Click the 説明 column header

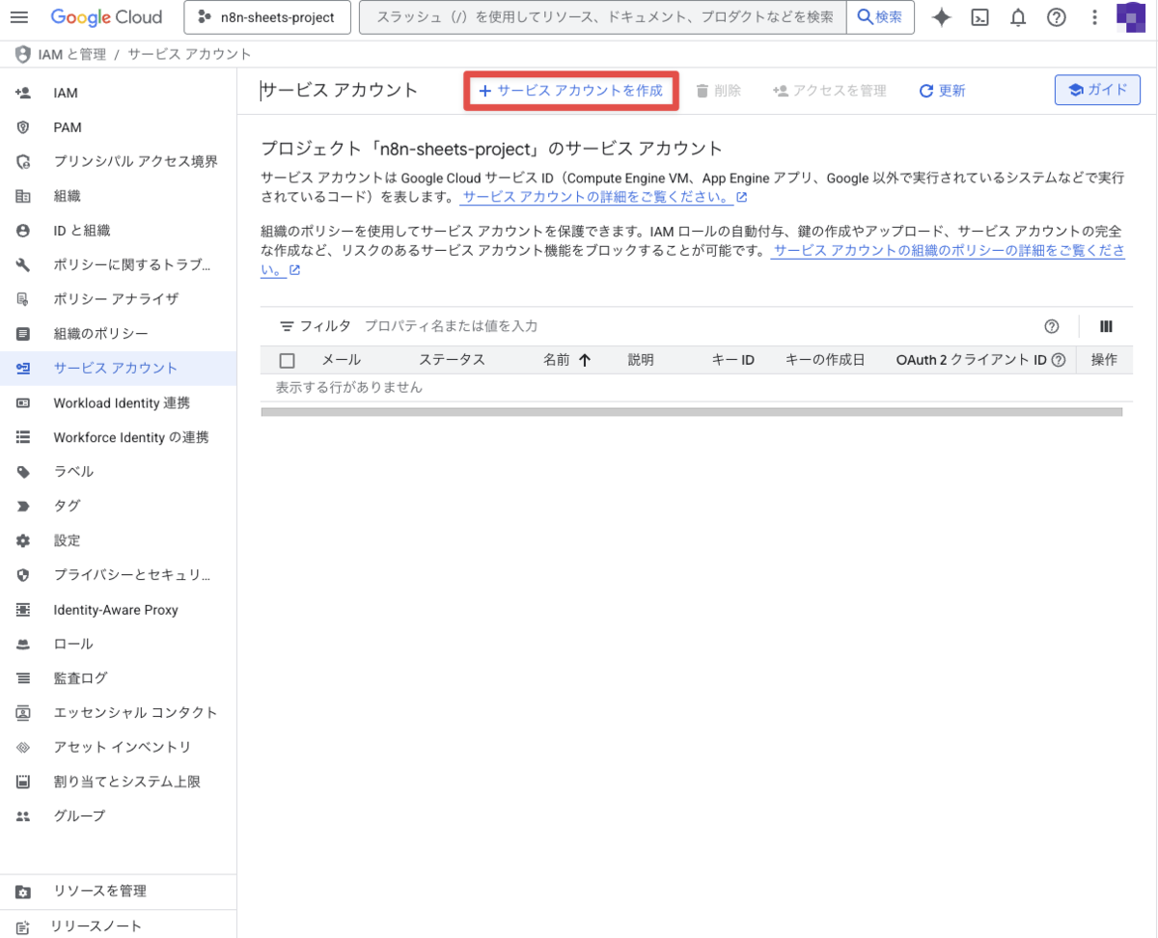click(641, 360)
